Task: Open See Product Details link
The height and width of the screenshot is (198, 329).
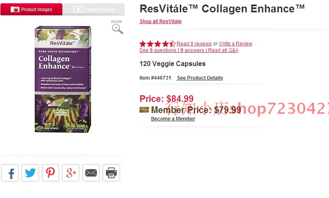Action: 200,78
